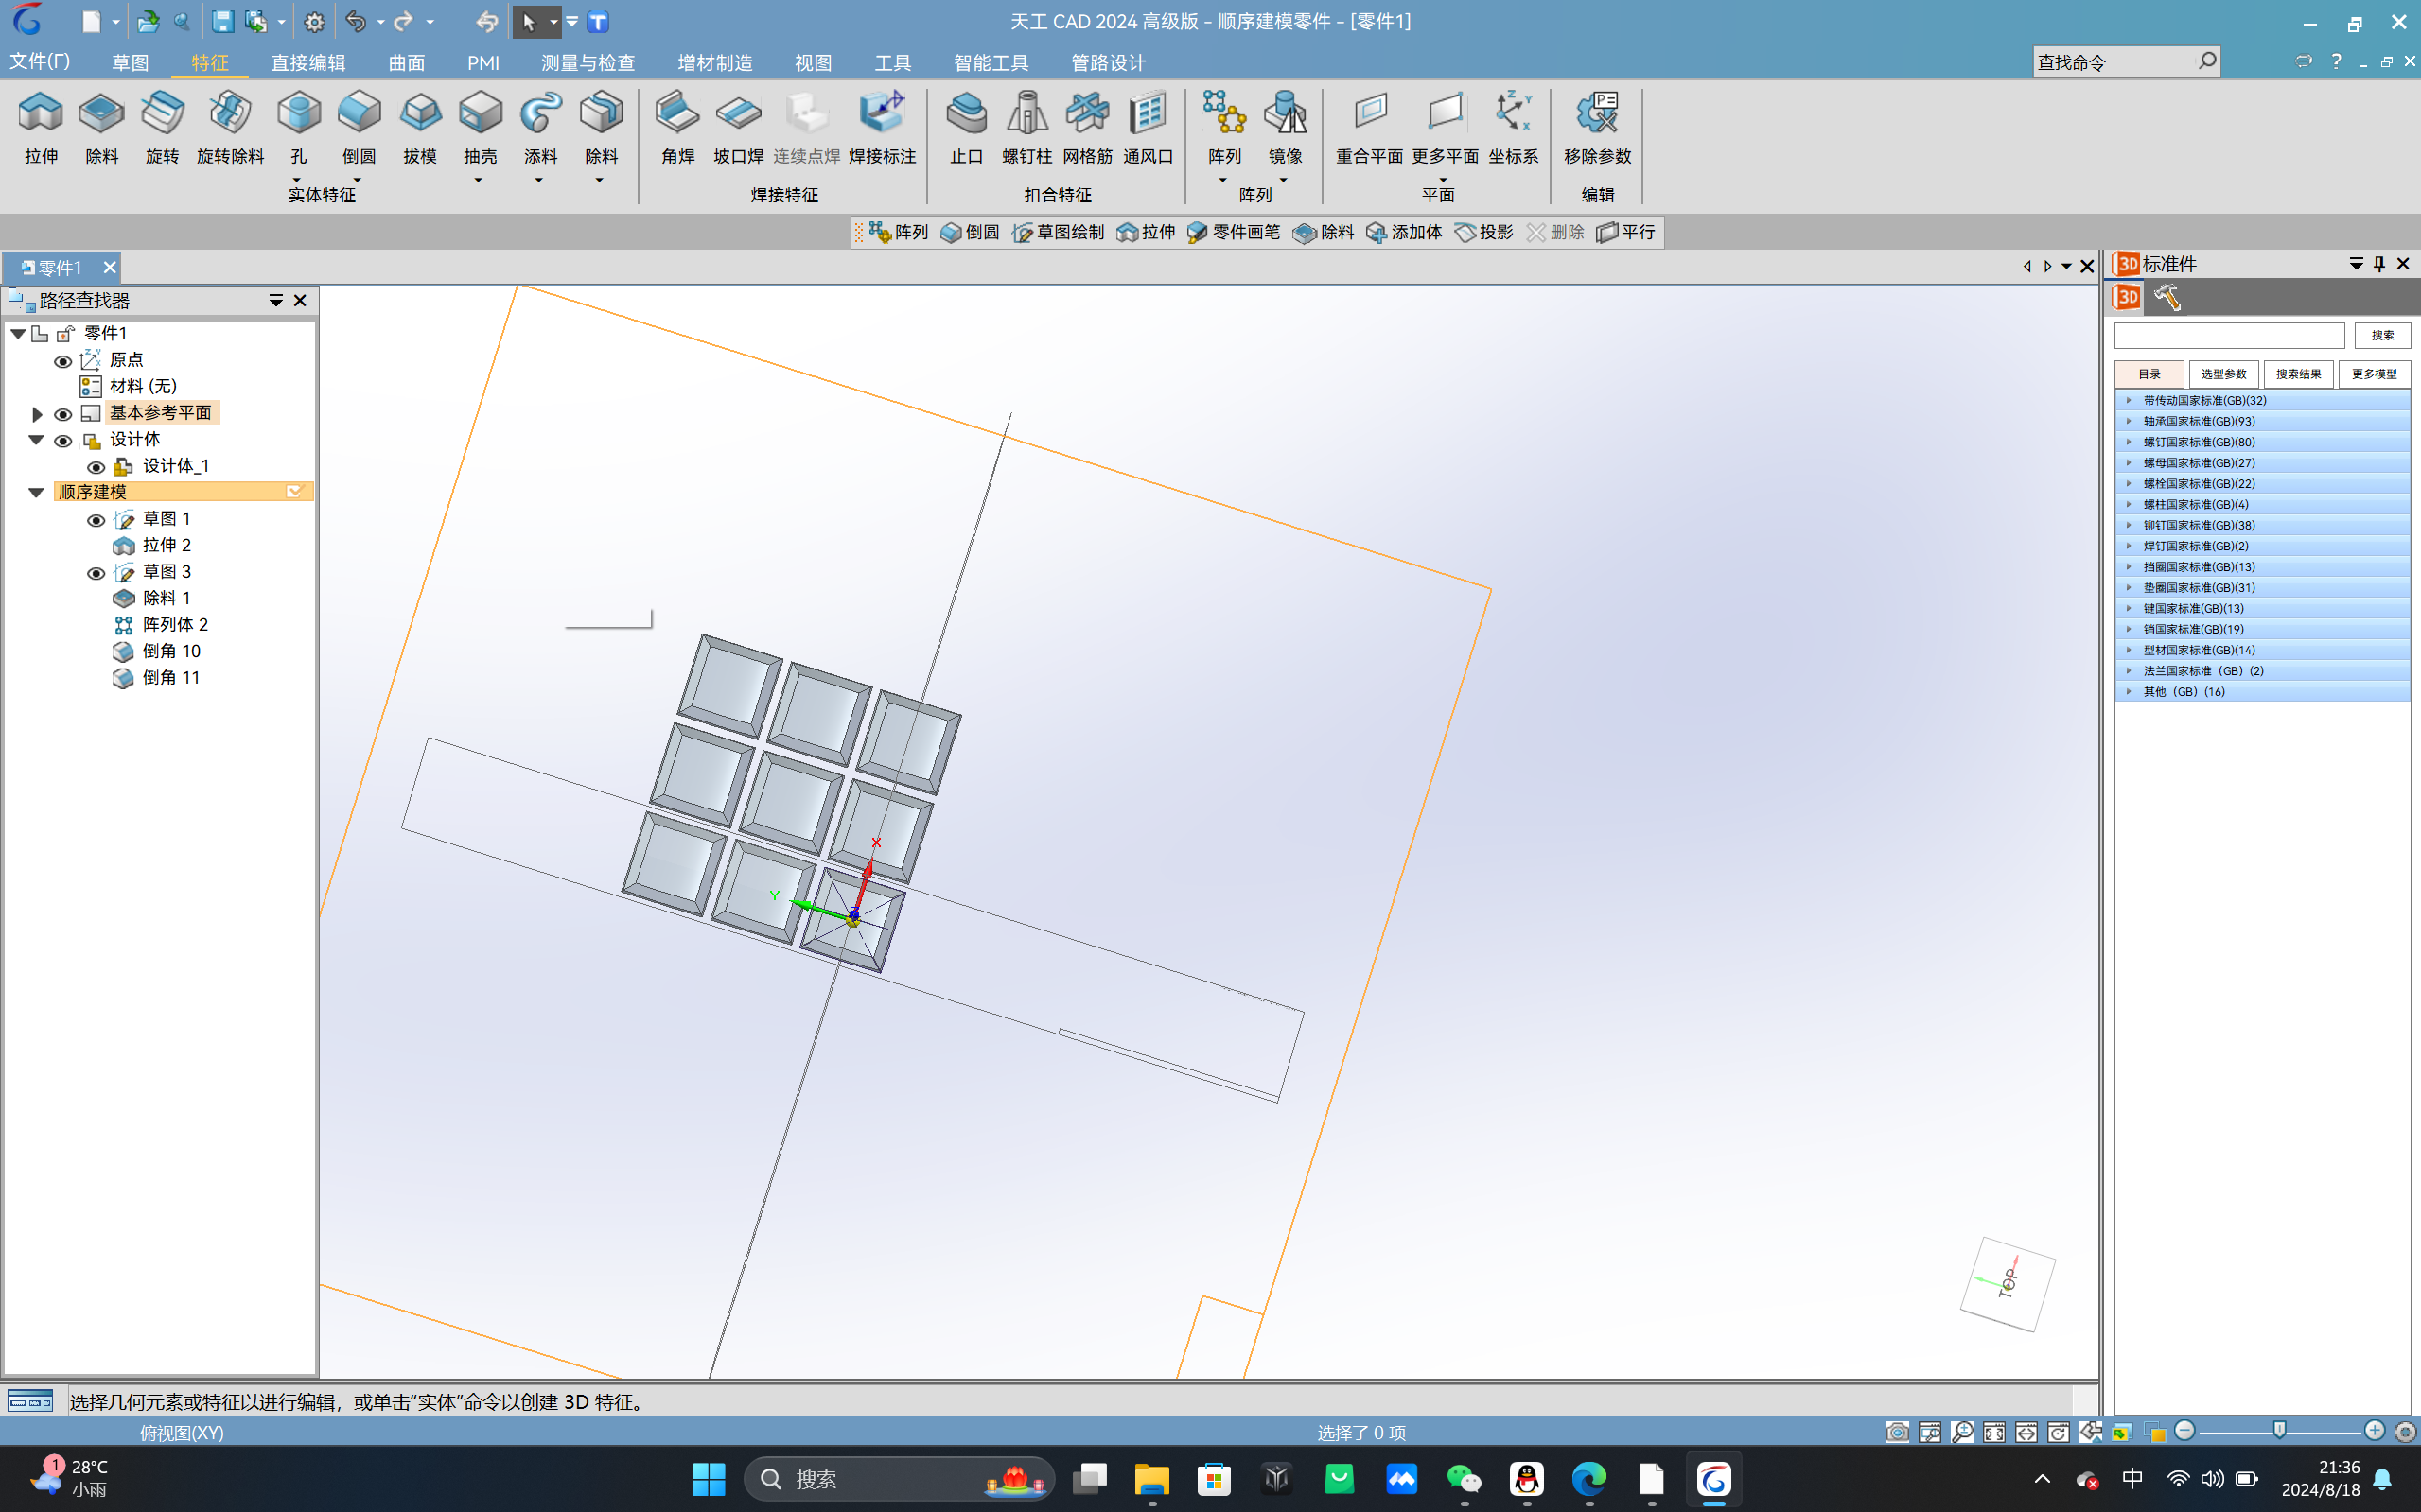Open Microsoft Edge from the taskbar
This screenshot has width=2421, height=1512.
(x=1588, y=1479)
